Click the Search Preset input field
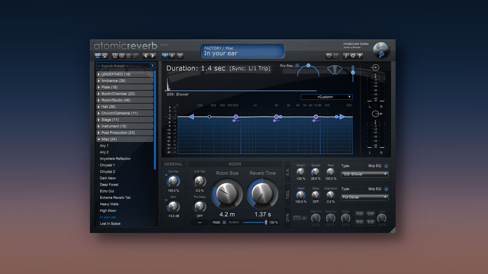 click(122, 66)
